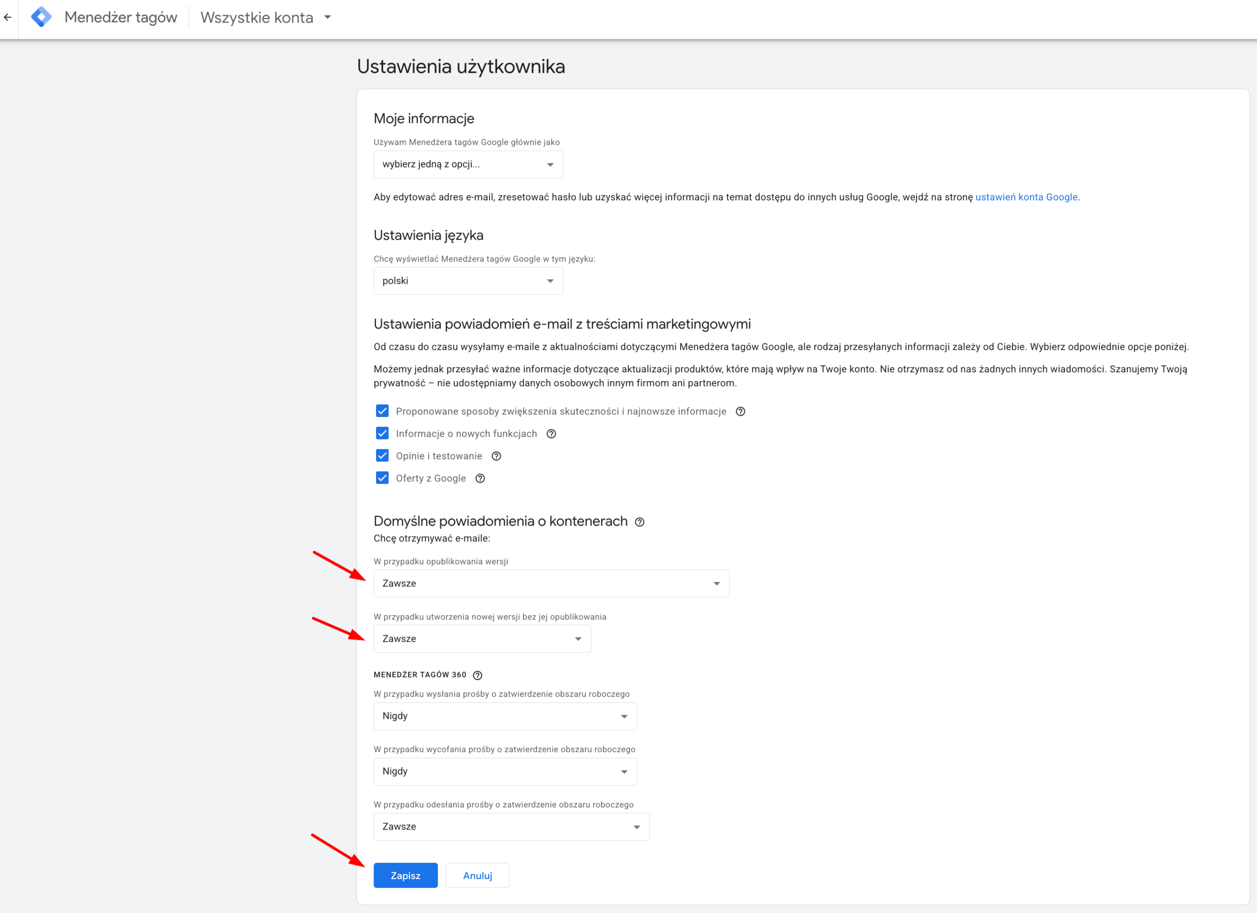Click the back arrow icon
Image resolution: width=1257 pixels, height=913 pixels.
(8, 17)
